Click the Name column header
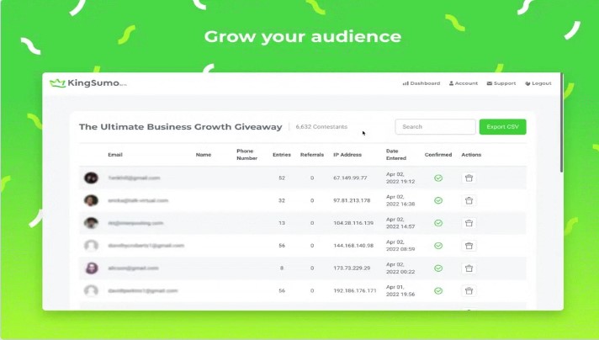The width and height of the screenshot is (599, 340). tap(204, 155)
